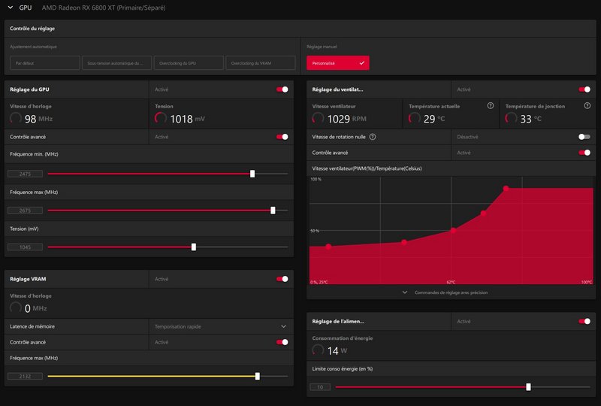This screenshot has height=406, width=601.
Task: Click the power limit percentage input field
Action: pyautogui.click(x=320, y=386)
